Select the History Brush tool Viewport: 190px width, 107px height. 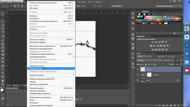coord(3,47)
